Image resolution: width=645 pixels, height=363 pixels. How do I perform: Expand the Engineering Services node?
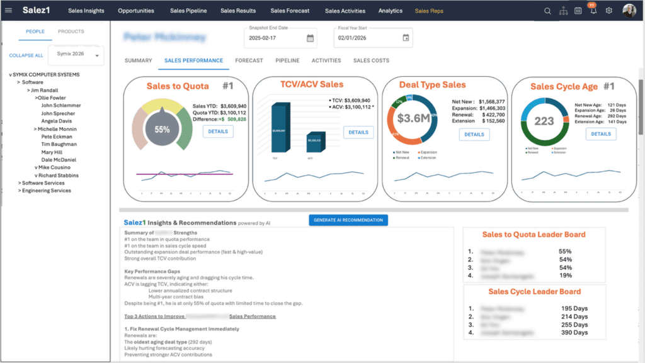[20, 191]
